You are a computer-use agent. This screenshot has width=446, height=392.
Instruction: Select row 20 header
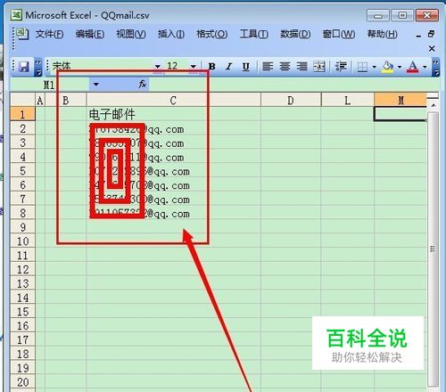22,382
